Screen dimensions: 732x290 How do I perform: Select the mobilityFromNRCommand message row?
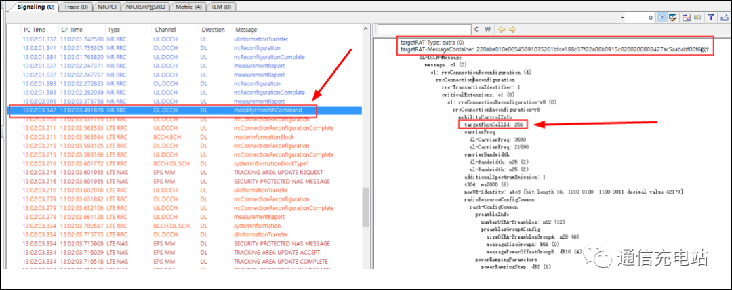(x=186, y=110)
